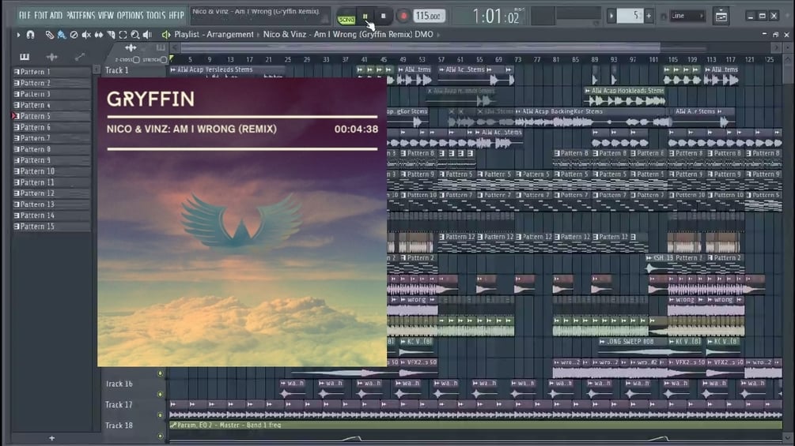The image size is (795, 446).
Task: Click the Playlist - Arrangement title
Action: [x=214, y=35]
